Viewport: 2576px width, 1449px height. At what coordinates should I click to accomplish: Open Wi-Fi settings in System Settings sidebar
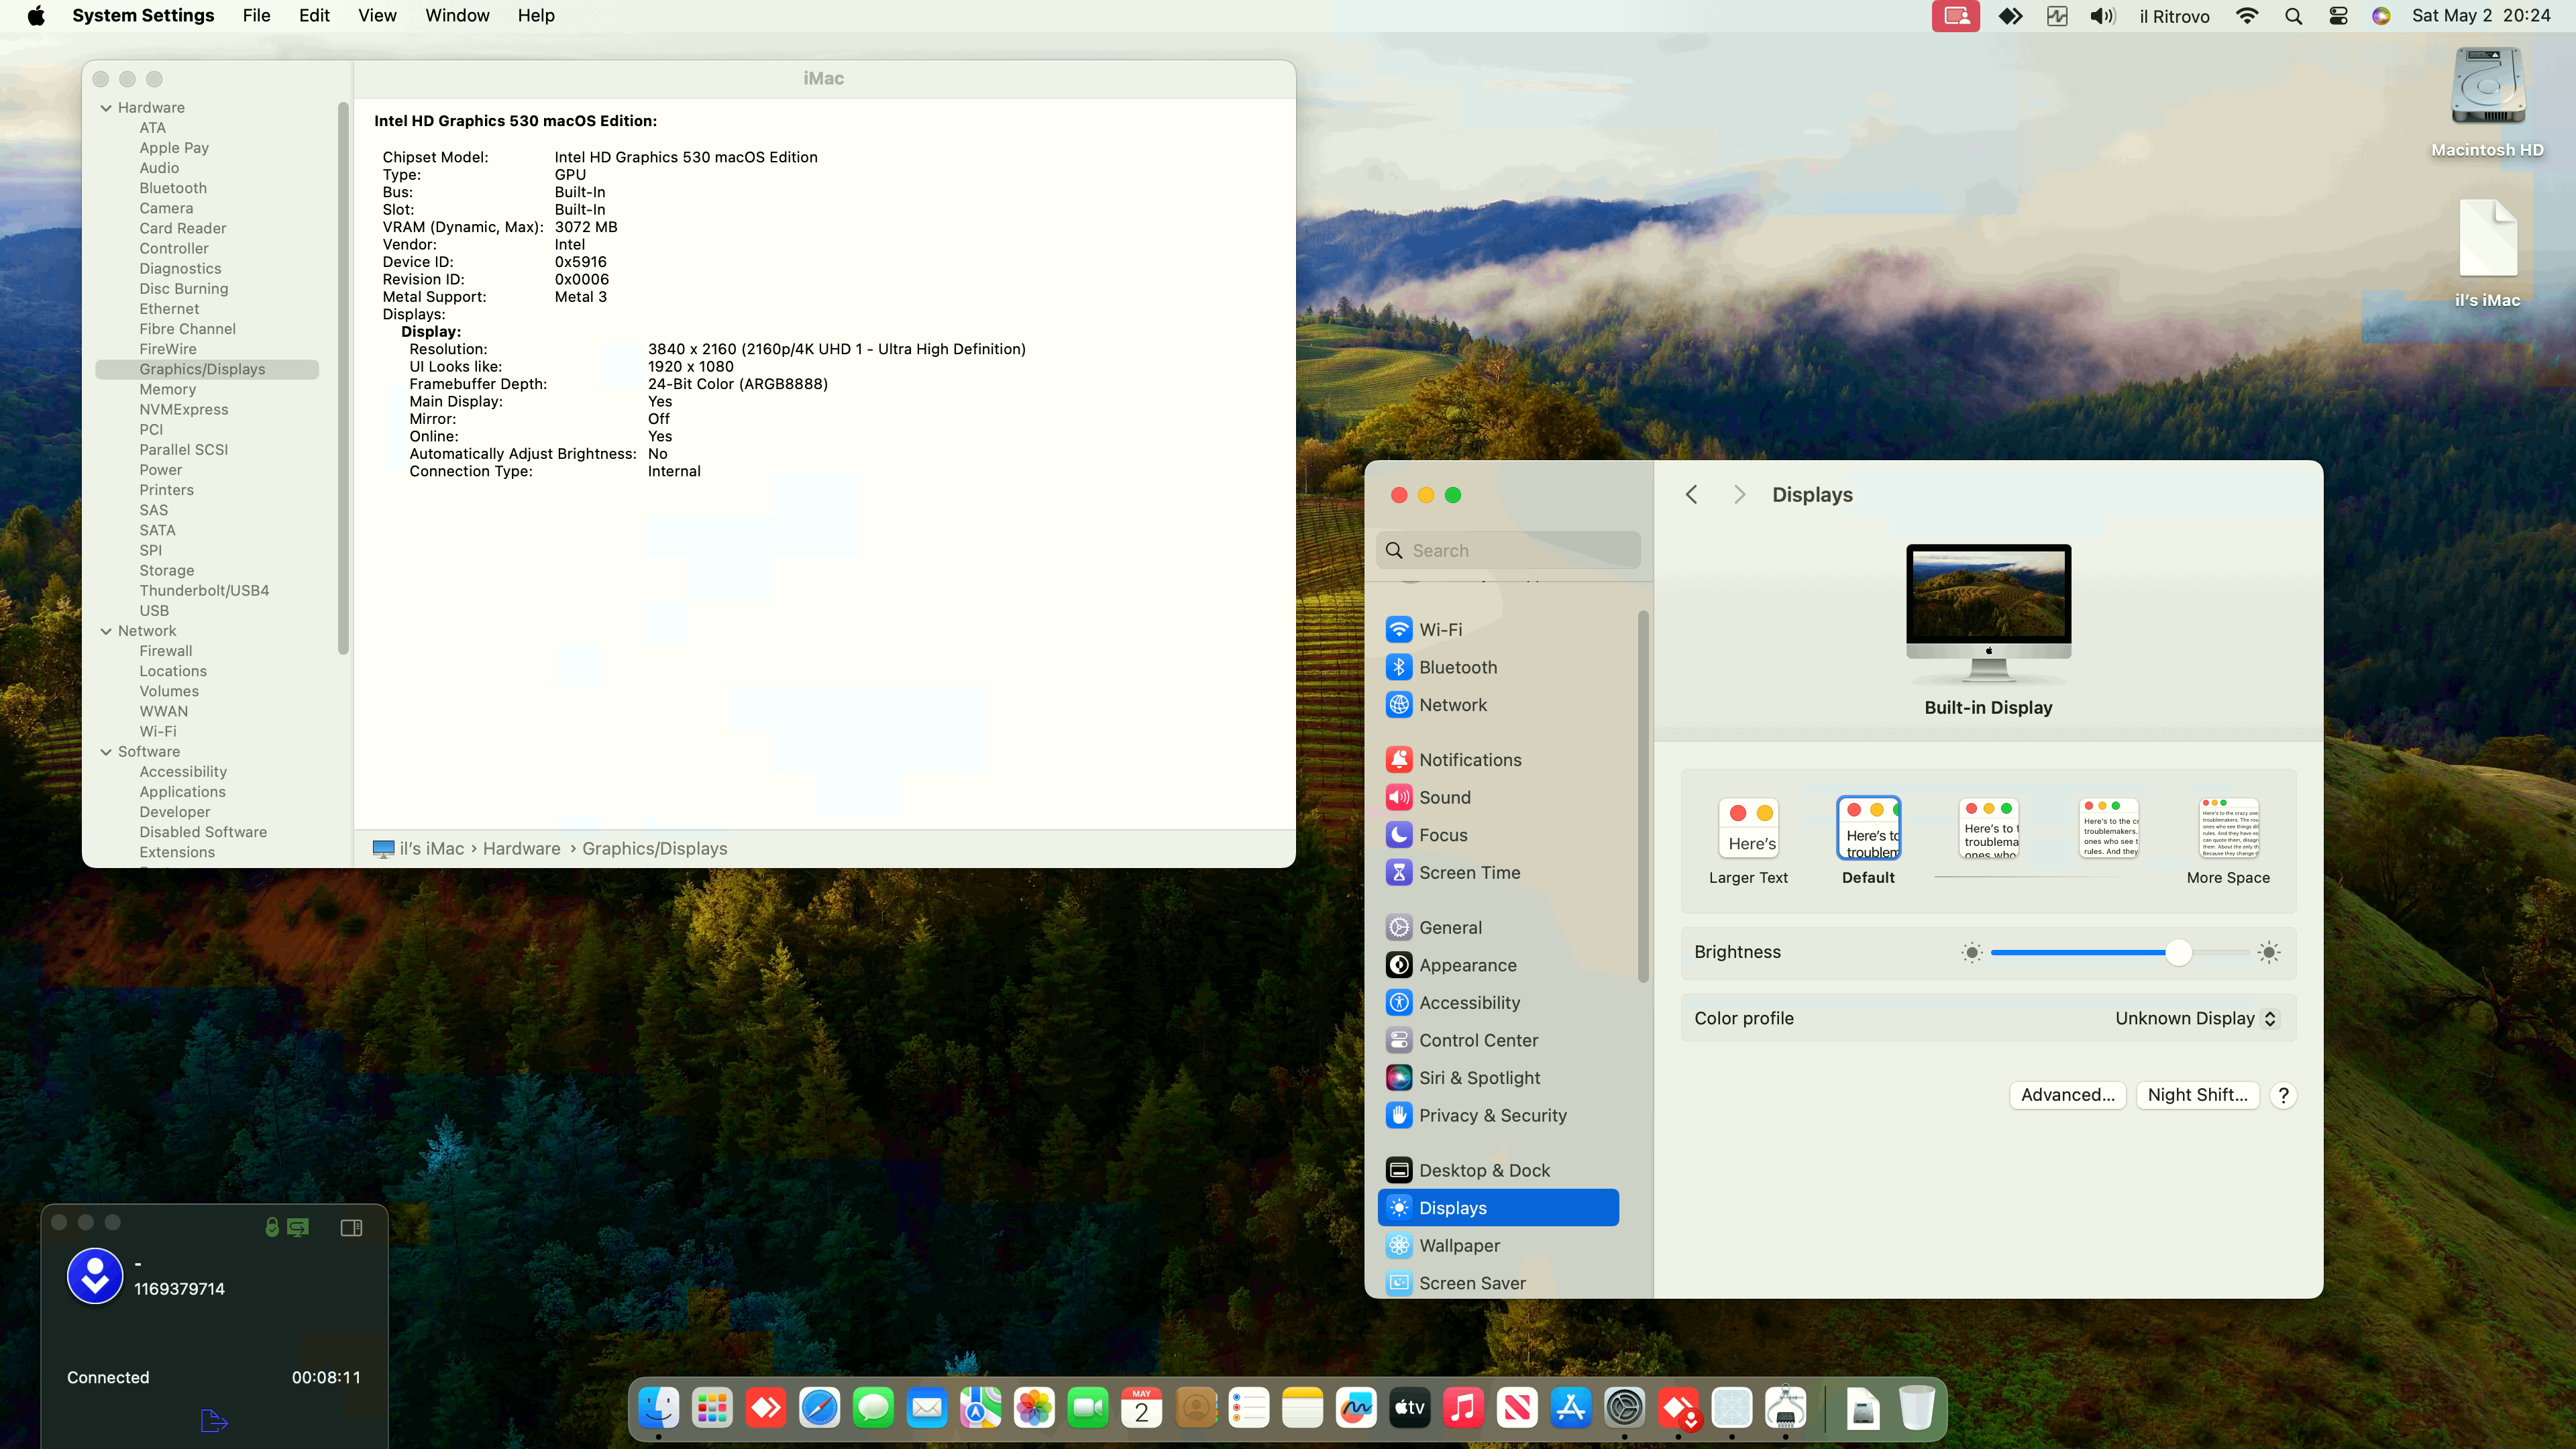(x=1498, y=629)
